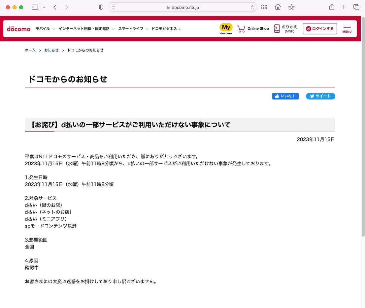Click the text 1.発生日時

pos(36,177)
